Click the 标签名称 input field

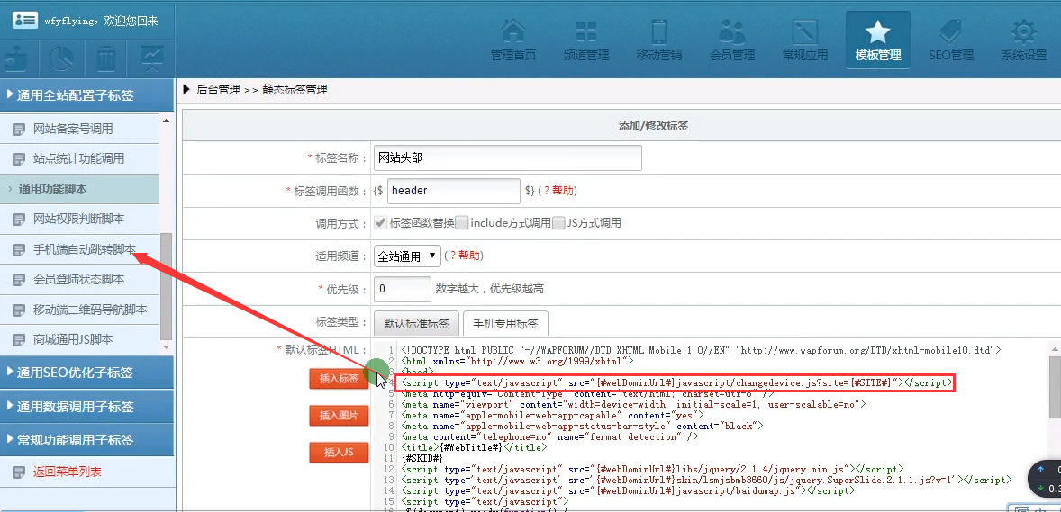[507, 158]
